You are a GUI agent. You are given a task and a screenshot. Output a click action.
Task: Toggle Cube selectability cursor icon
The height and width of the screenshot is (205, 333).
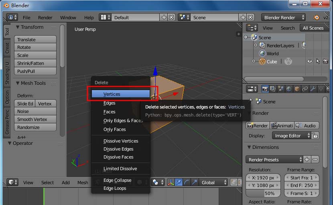pos(318,62)
